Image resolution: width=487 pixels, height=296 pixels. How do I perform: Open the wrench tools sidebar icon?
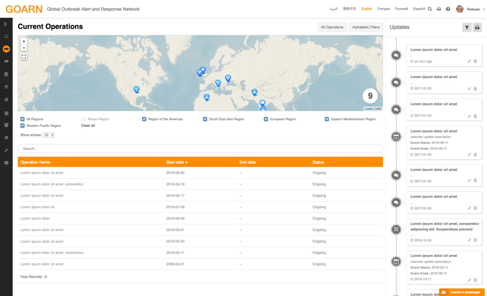(x=6, y=150)
